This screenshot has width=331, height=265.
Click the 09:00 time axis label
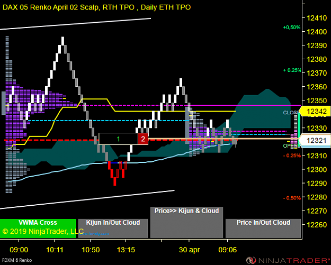19,250
